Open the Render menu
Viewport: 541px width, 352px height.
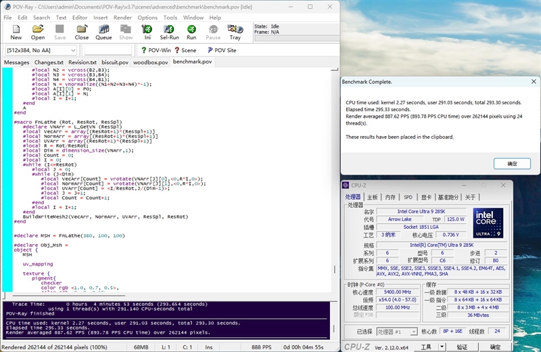[x=122, y=18]
